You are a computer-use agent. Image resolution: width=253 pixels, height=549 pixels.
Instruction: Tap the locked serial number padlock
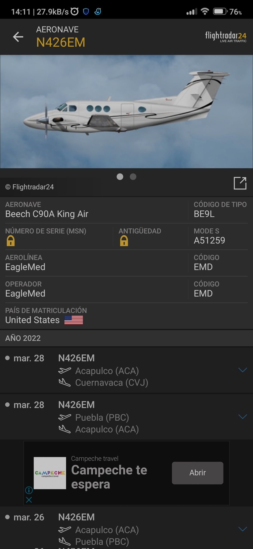11,241
